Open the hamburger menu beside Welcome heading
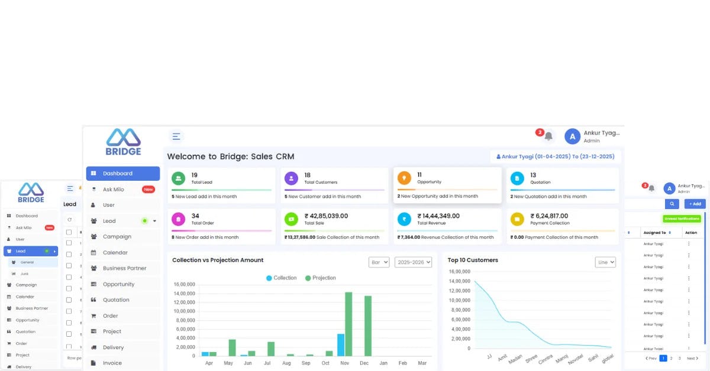Viewport: 710px width, 371px height. click(x=176, y=136)
